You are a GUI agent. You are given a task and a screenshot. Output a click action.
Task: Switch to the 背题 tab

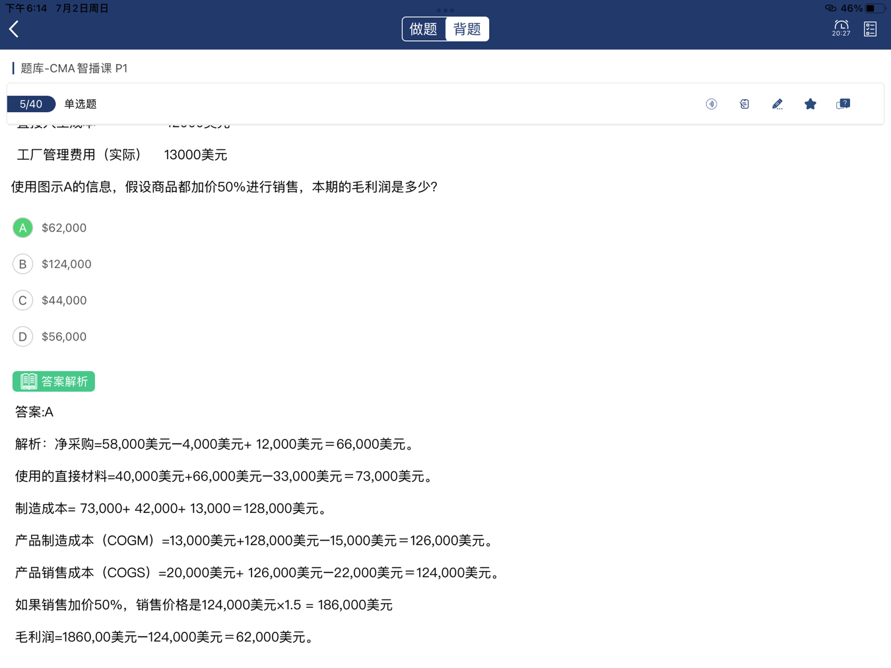467,29
